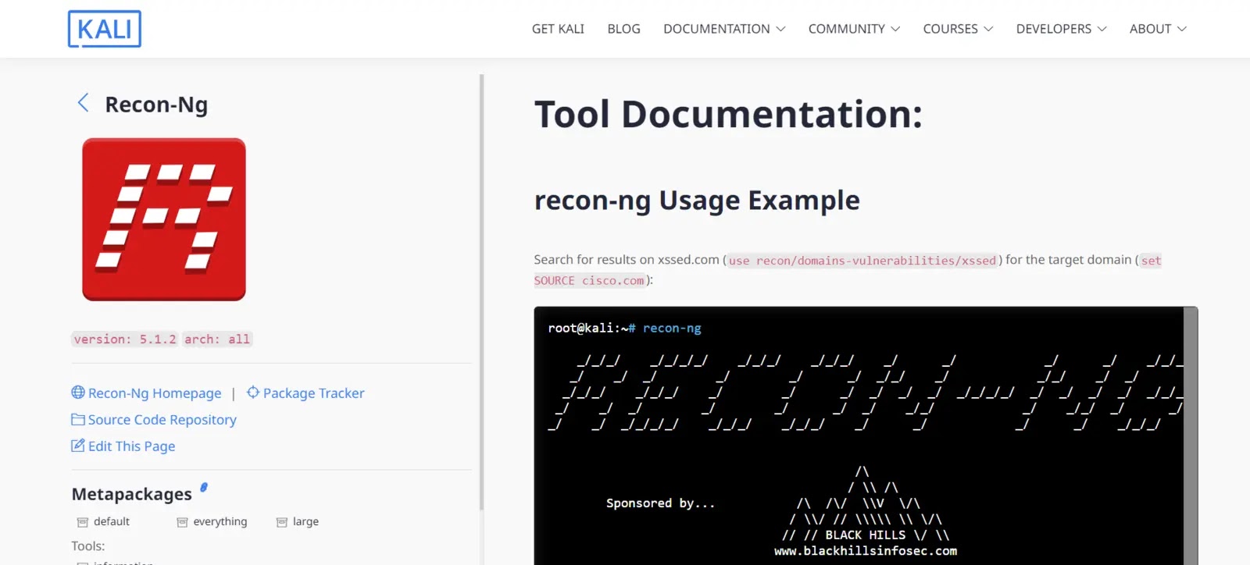Click www.blackhillsinfosec.com in the terminal
Screen dimensions: 1250x565
(866, 551)
